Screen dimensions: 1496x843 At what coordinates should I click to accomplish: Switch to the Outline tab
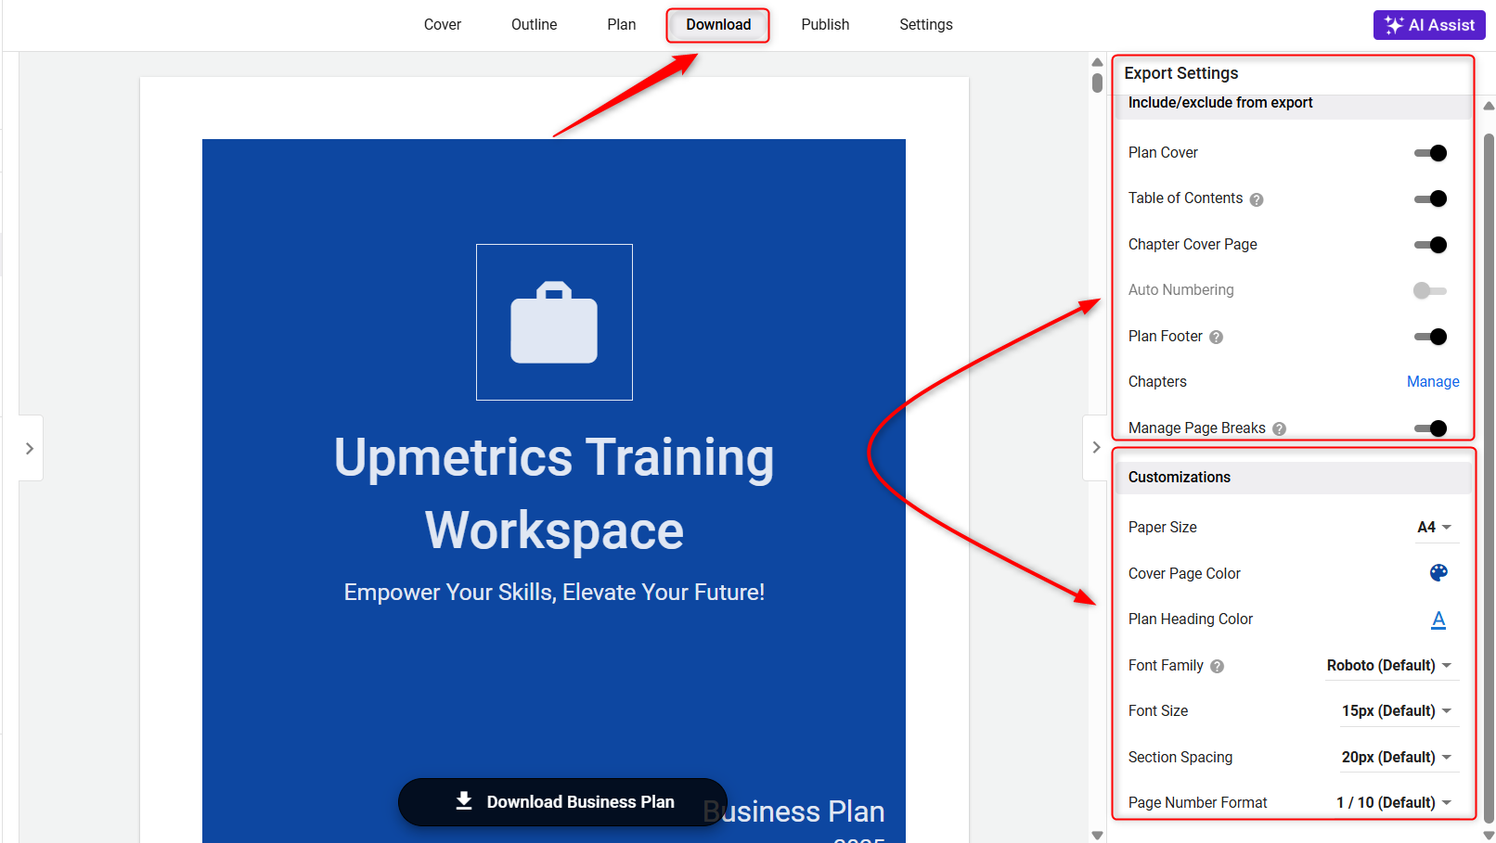click(x=534, y=25)
